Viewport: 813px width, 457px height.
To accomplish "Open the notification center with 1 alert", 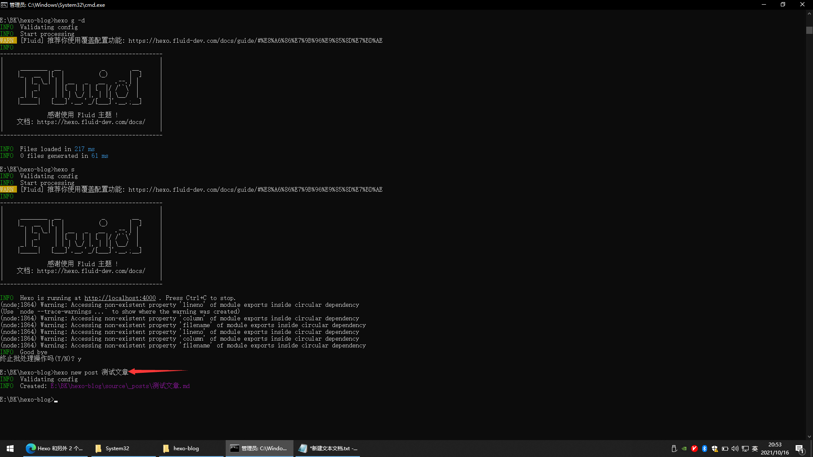I will [799, 449].
